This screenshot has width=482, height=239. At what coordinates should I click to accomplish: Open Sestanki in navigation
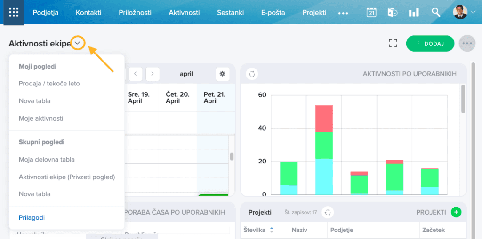coord(230,13)
